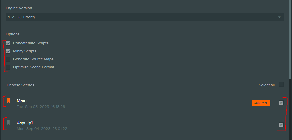Image resolution: width=292 pixels, height=140 pixels.
Task: Click the Generate Source Maps label text
Action: pos(33,59)
